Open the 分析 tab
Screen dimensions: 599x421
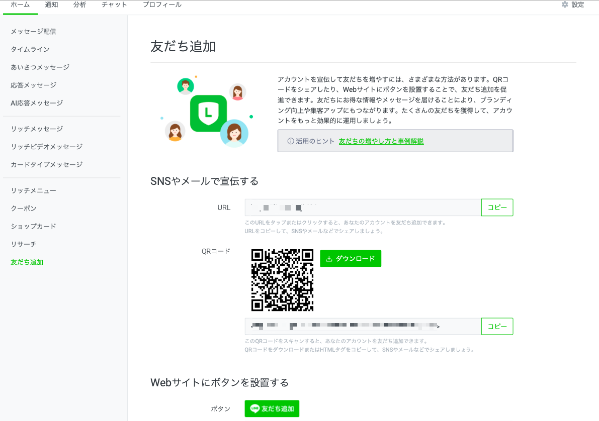pyautogui.click(x=80, y=5)
